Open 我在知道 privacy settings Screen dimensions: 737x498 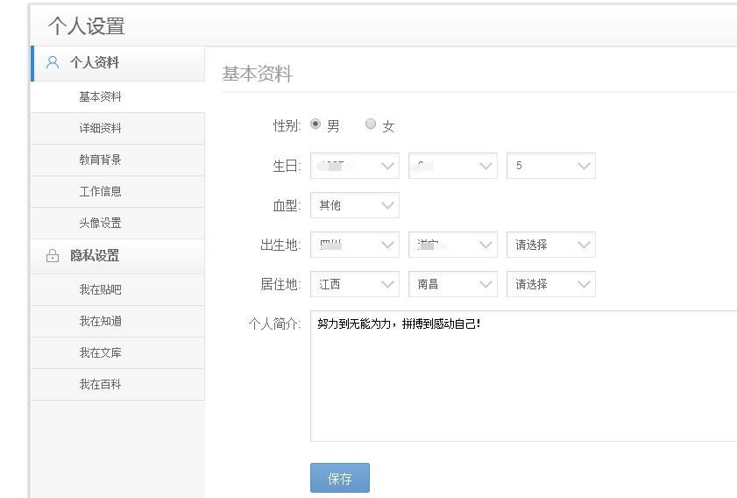(117, 321)
